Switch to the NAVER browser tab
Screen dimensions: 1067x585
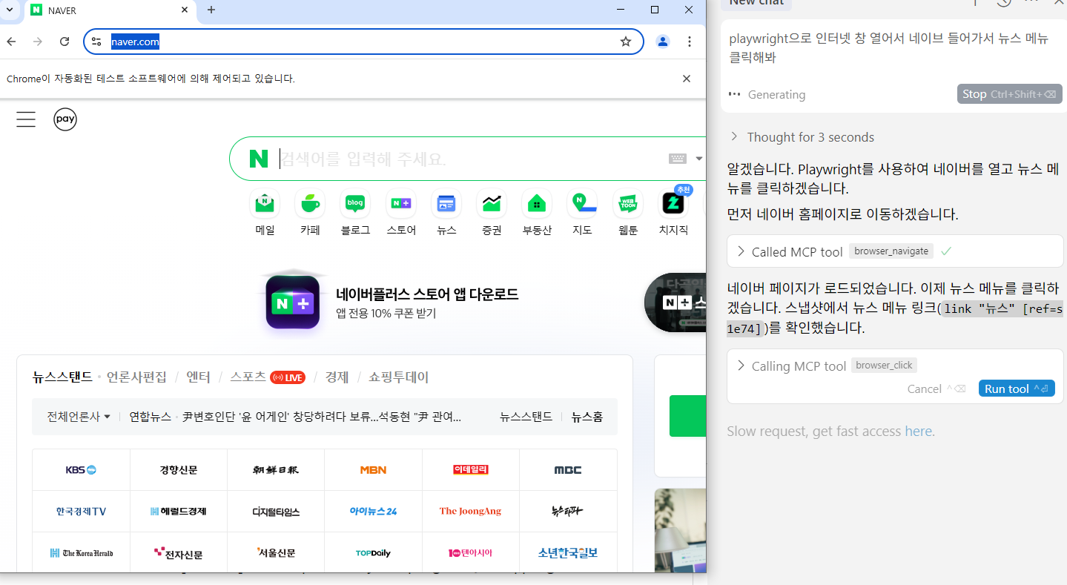pyautogui.click(x=110, y=10)
